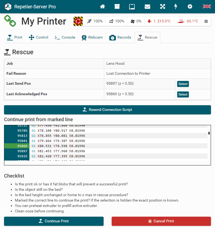This screenshot has height=228, width=215.
Task: Switch to the Webcam tab
Action: pyautogui.click(x=92, y=38)
